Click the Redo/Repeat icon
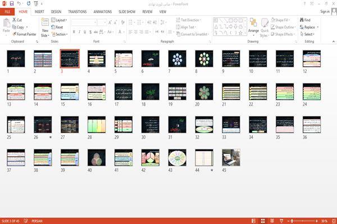Image resolution: width=337 pixels, height=224 pixels. pos(29,4)
